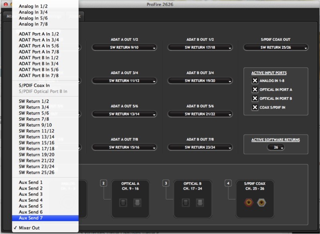Disable the OPTICAL IN PORT B checkbox
The height and width of the screenshot is (234, 320).
click(255, 98)
